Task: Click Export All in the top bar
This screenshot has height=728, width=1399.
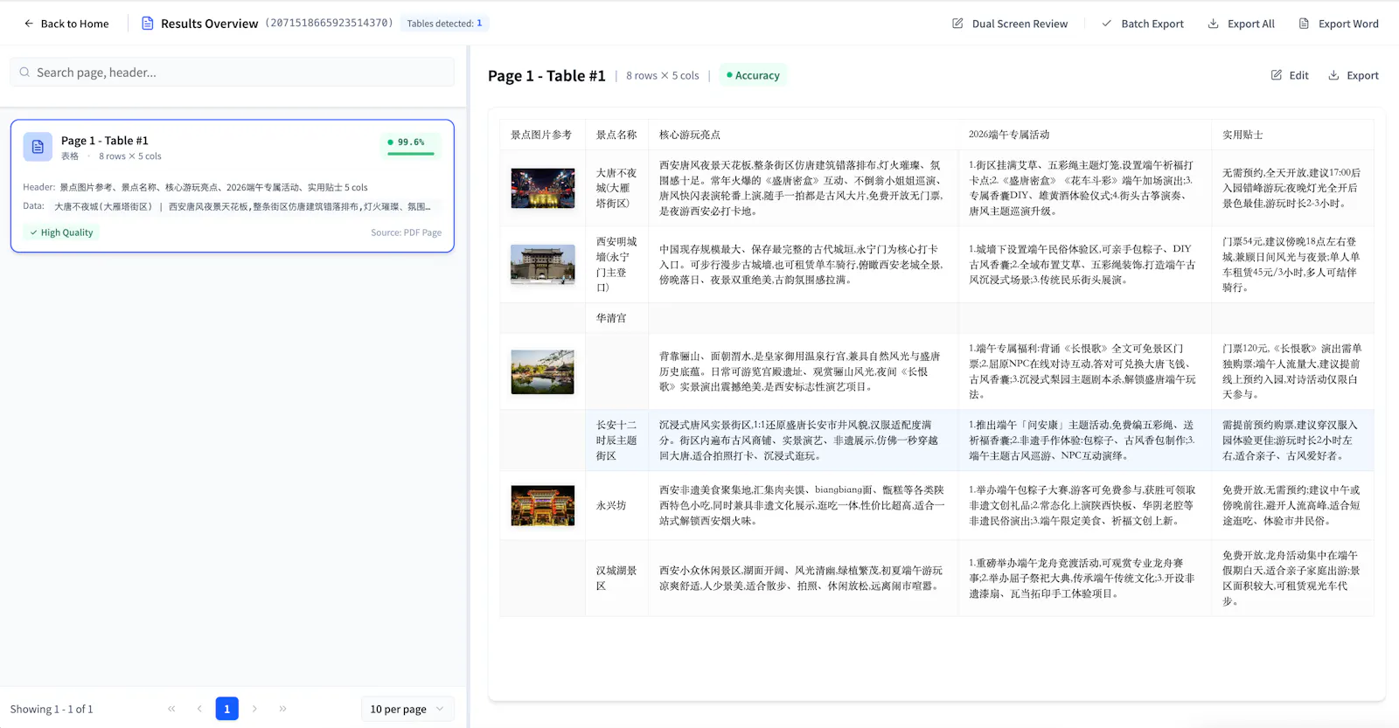Action: (1241, 24)
